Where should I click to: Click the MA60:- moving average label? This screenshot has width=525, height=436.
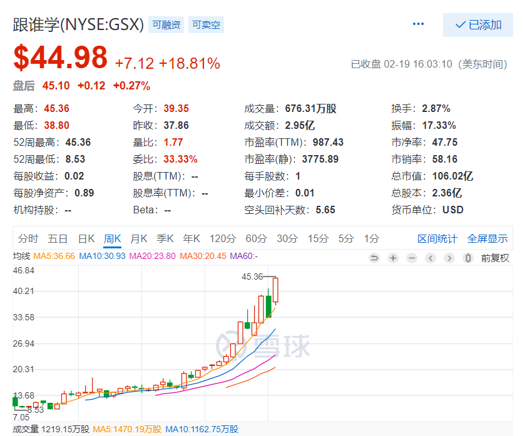(x=244, y=256)
